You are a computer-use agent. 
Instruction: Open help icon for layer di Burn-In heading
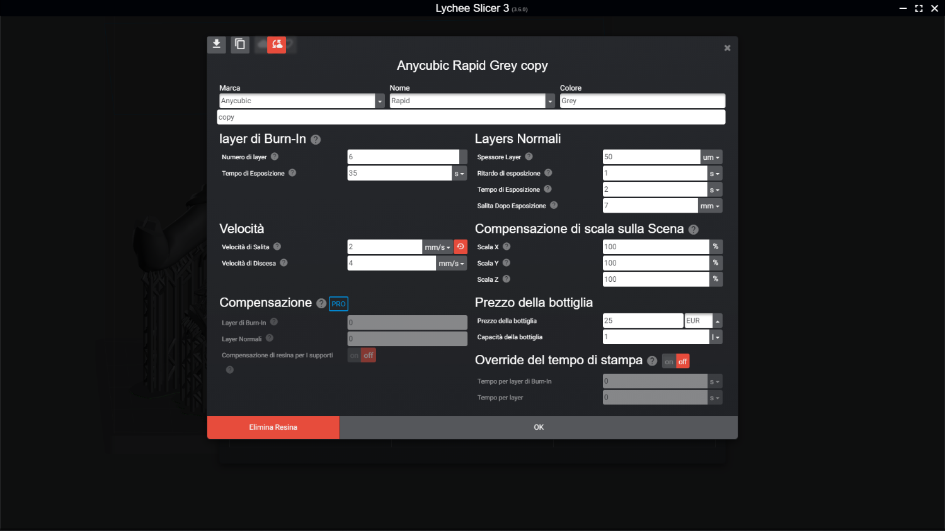click(316, 140)
